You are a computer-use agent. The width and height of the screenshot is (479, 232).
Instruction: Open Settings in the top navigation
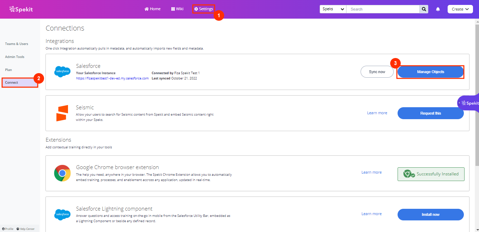204,9
